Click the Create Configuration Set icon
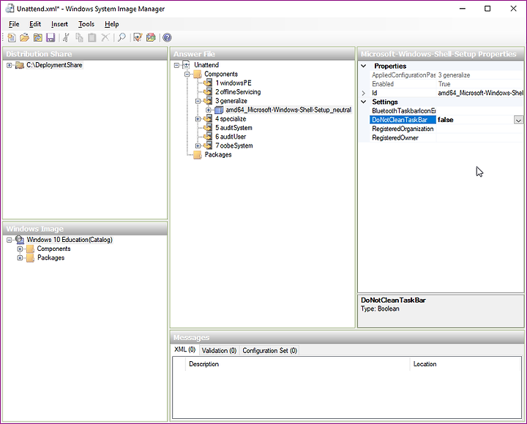 pos(151,37)
